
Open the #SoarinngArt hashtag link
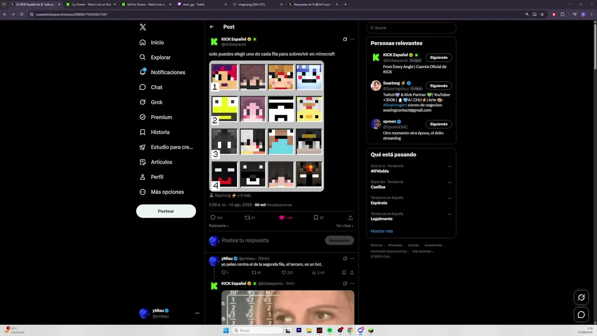pyautogui.click(x=395, y=105)
